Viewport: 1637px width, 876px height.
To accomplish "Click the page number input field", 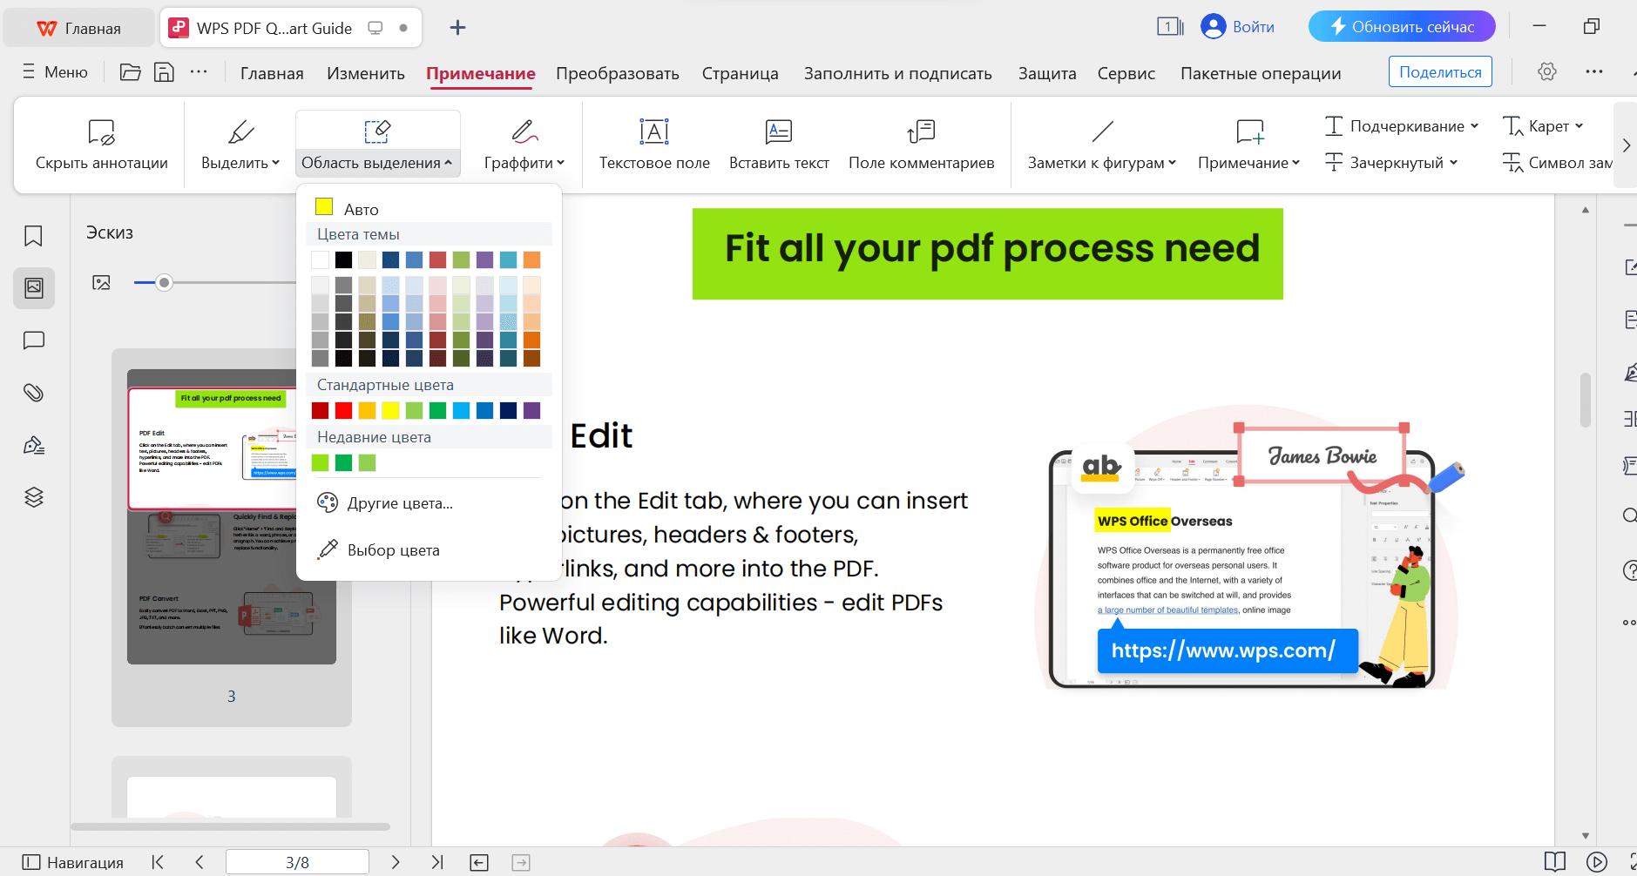I will click(x=297, y=862).
